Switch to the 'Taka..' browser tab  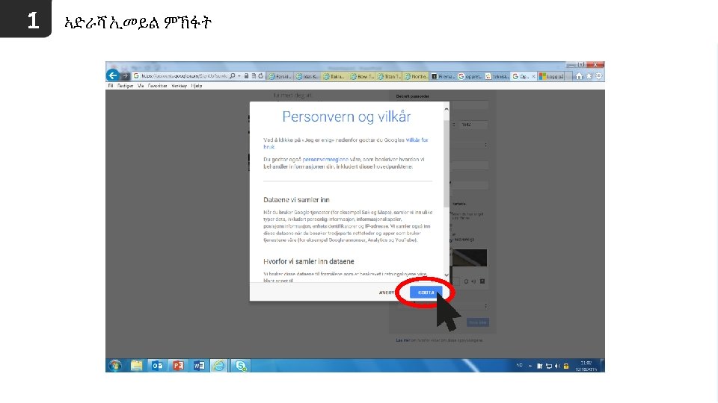click(x=334, y=76)
